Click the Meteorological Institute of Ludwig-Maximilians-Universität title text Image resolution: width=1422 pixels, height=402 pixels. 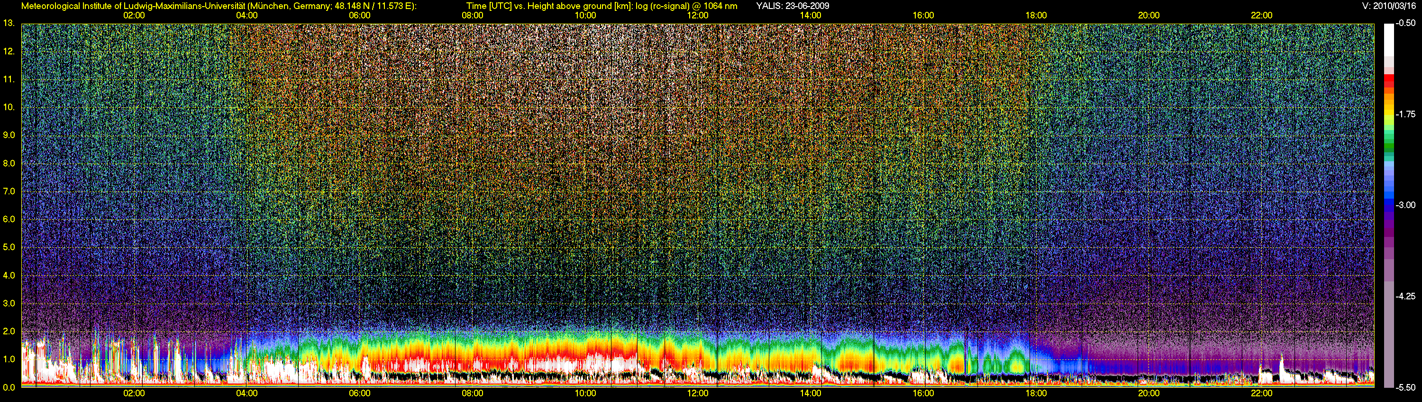tap(219, 6)
